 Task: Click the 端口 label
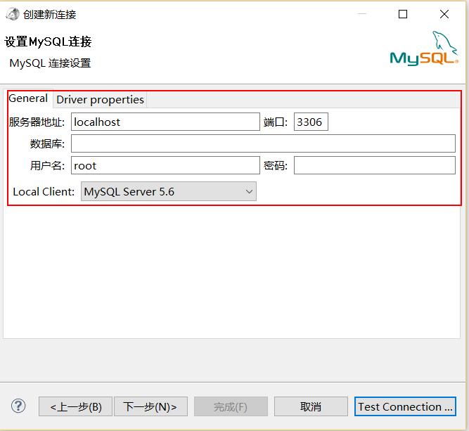pos(276,122)
